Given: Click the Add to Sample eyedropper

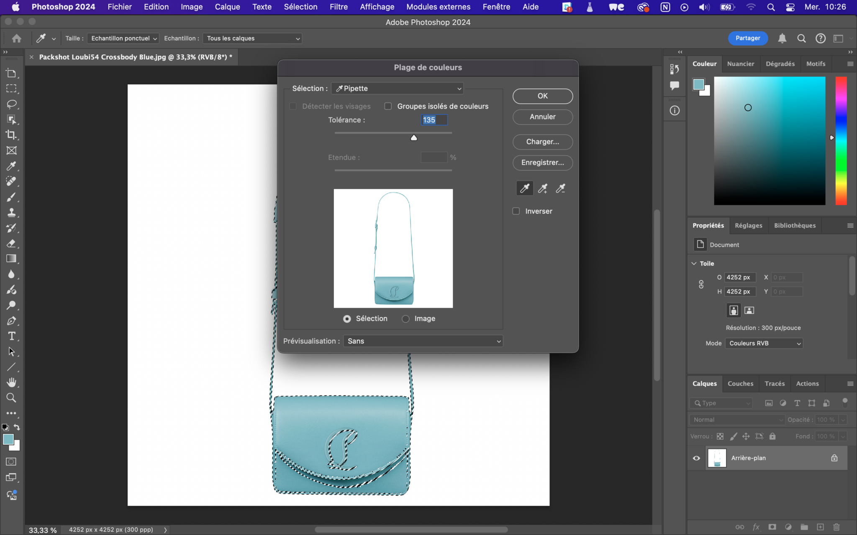Looking at the screenshot, I should click(543, 189).
